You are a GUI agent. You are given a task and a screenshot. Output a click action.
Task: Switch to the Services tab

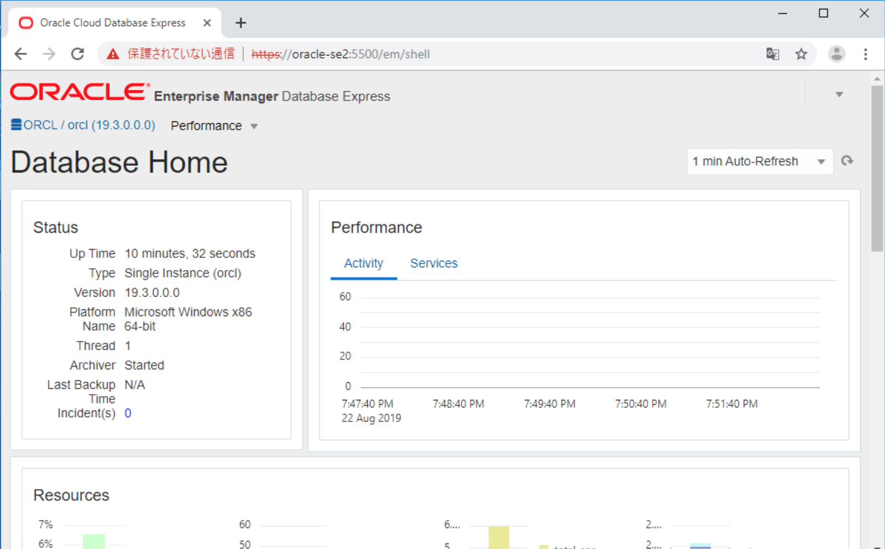(434, 263)
